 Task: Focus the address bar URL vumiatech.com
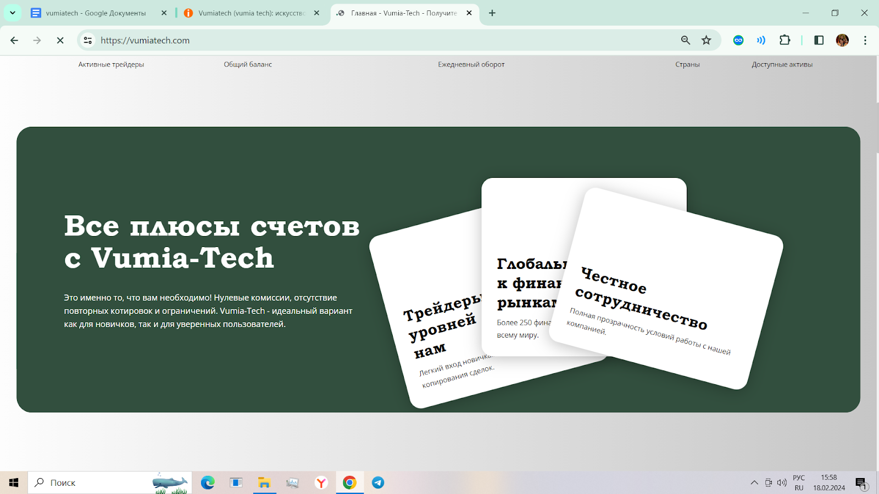(x=145, y=40)
